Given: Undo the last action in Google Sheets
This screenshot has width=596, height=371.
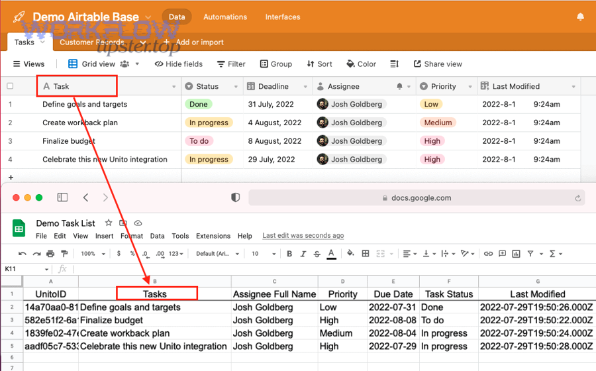Looking at the screenshot, I should [22, 254].
